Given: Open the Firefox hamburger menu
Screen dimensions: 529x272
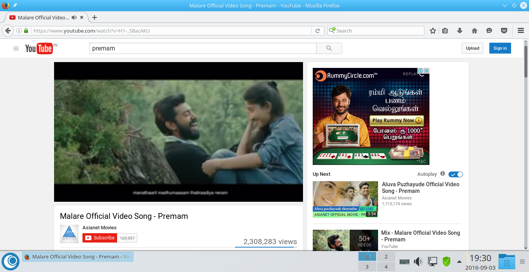Looking at the screenshot, I should point(521,31).
